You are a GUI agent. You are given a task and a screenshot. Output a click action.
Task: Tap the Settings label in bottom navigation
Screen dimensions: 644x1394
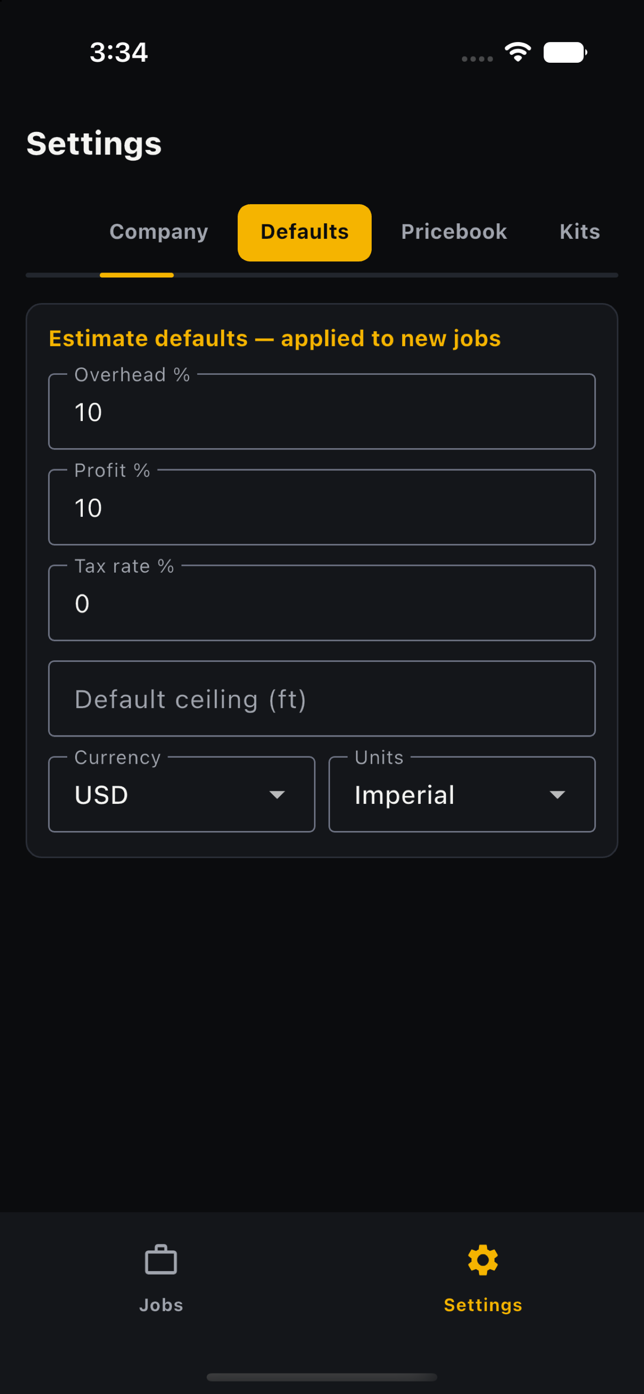(483, 1305)
